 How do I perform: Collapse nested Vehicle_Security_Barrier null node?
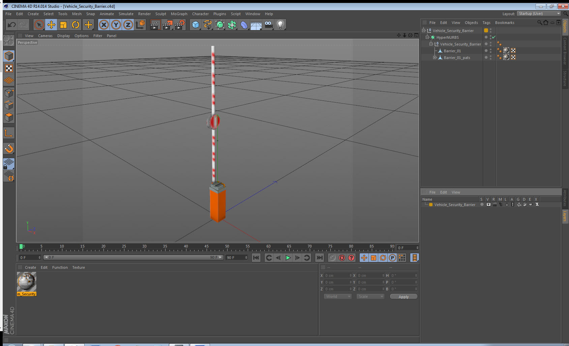pyautogui.click(x=431, y=44)
